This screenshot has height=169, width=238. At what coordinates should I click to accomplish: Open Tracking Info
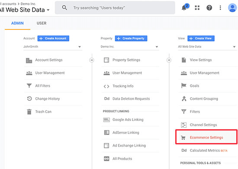point(123,86)
